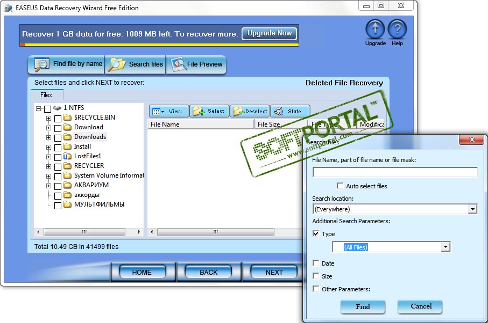
Task: Select the RECYCLER folder in tree
Action: (89, 166)
